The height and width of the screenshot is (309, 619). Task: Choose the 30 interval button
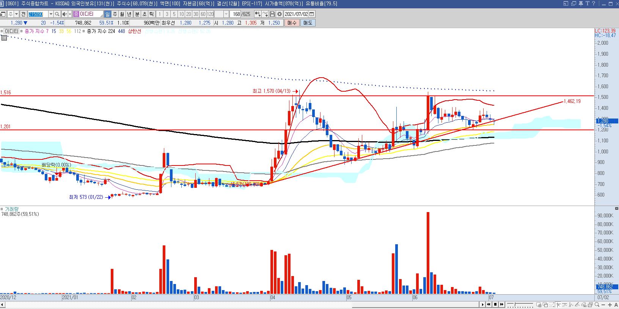196,14
